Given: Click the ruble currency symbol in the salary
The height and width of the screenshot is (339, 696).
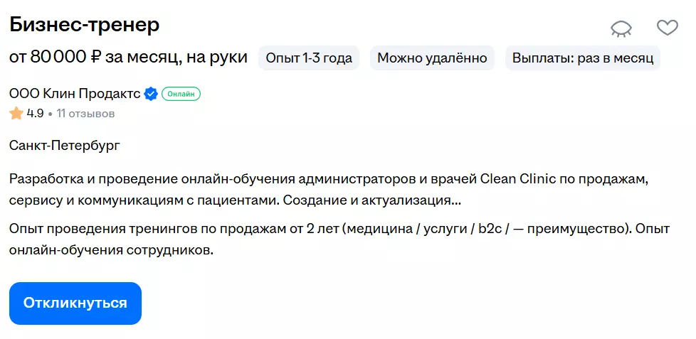Looking at the screenshot, I should [97, 58].
